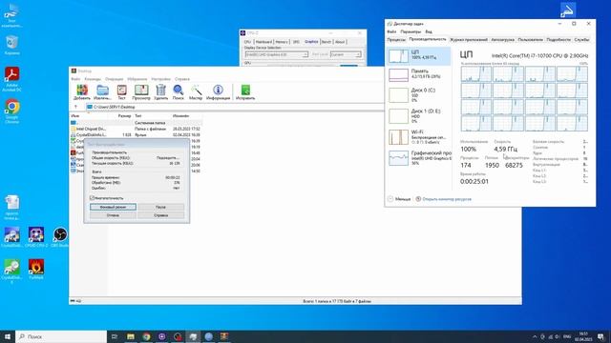This screenshot has height=343, width=611.
Task: Switch to Процессы tab in Task Manager
Action: click(396, 40)
